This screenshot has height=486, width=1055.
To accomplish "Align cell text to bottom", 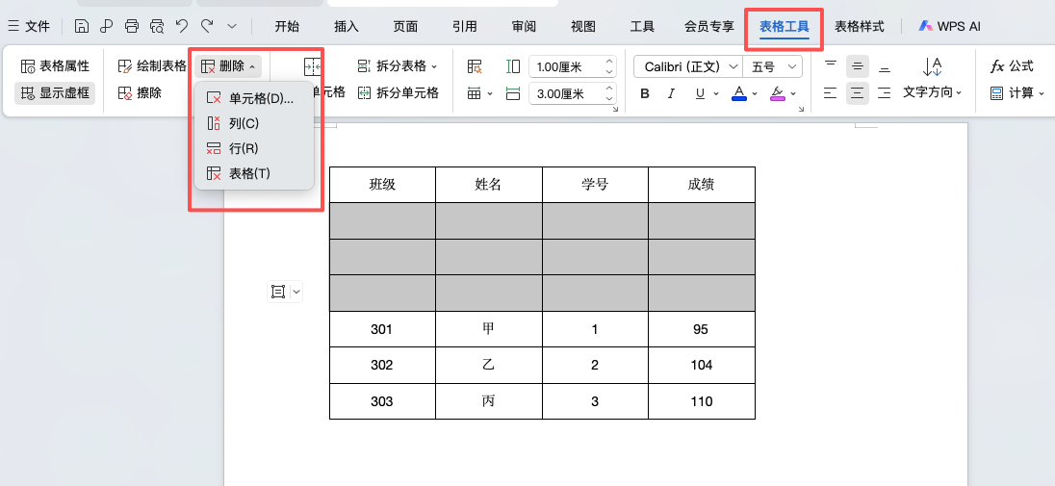I will (x=884, y=66).
